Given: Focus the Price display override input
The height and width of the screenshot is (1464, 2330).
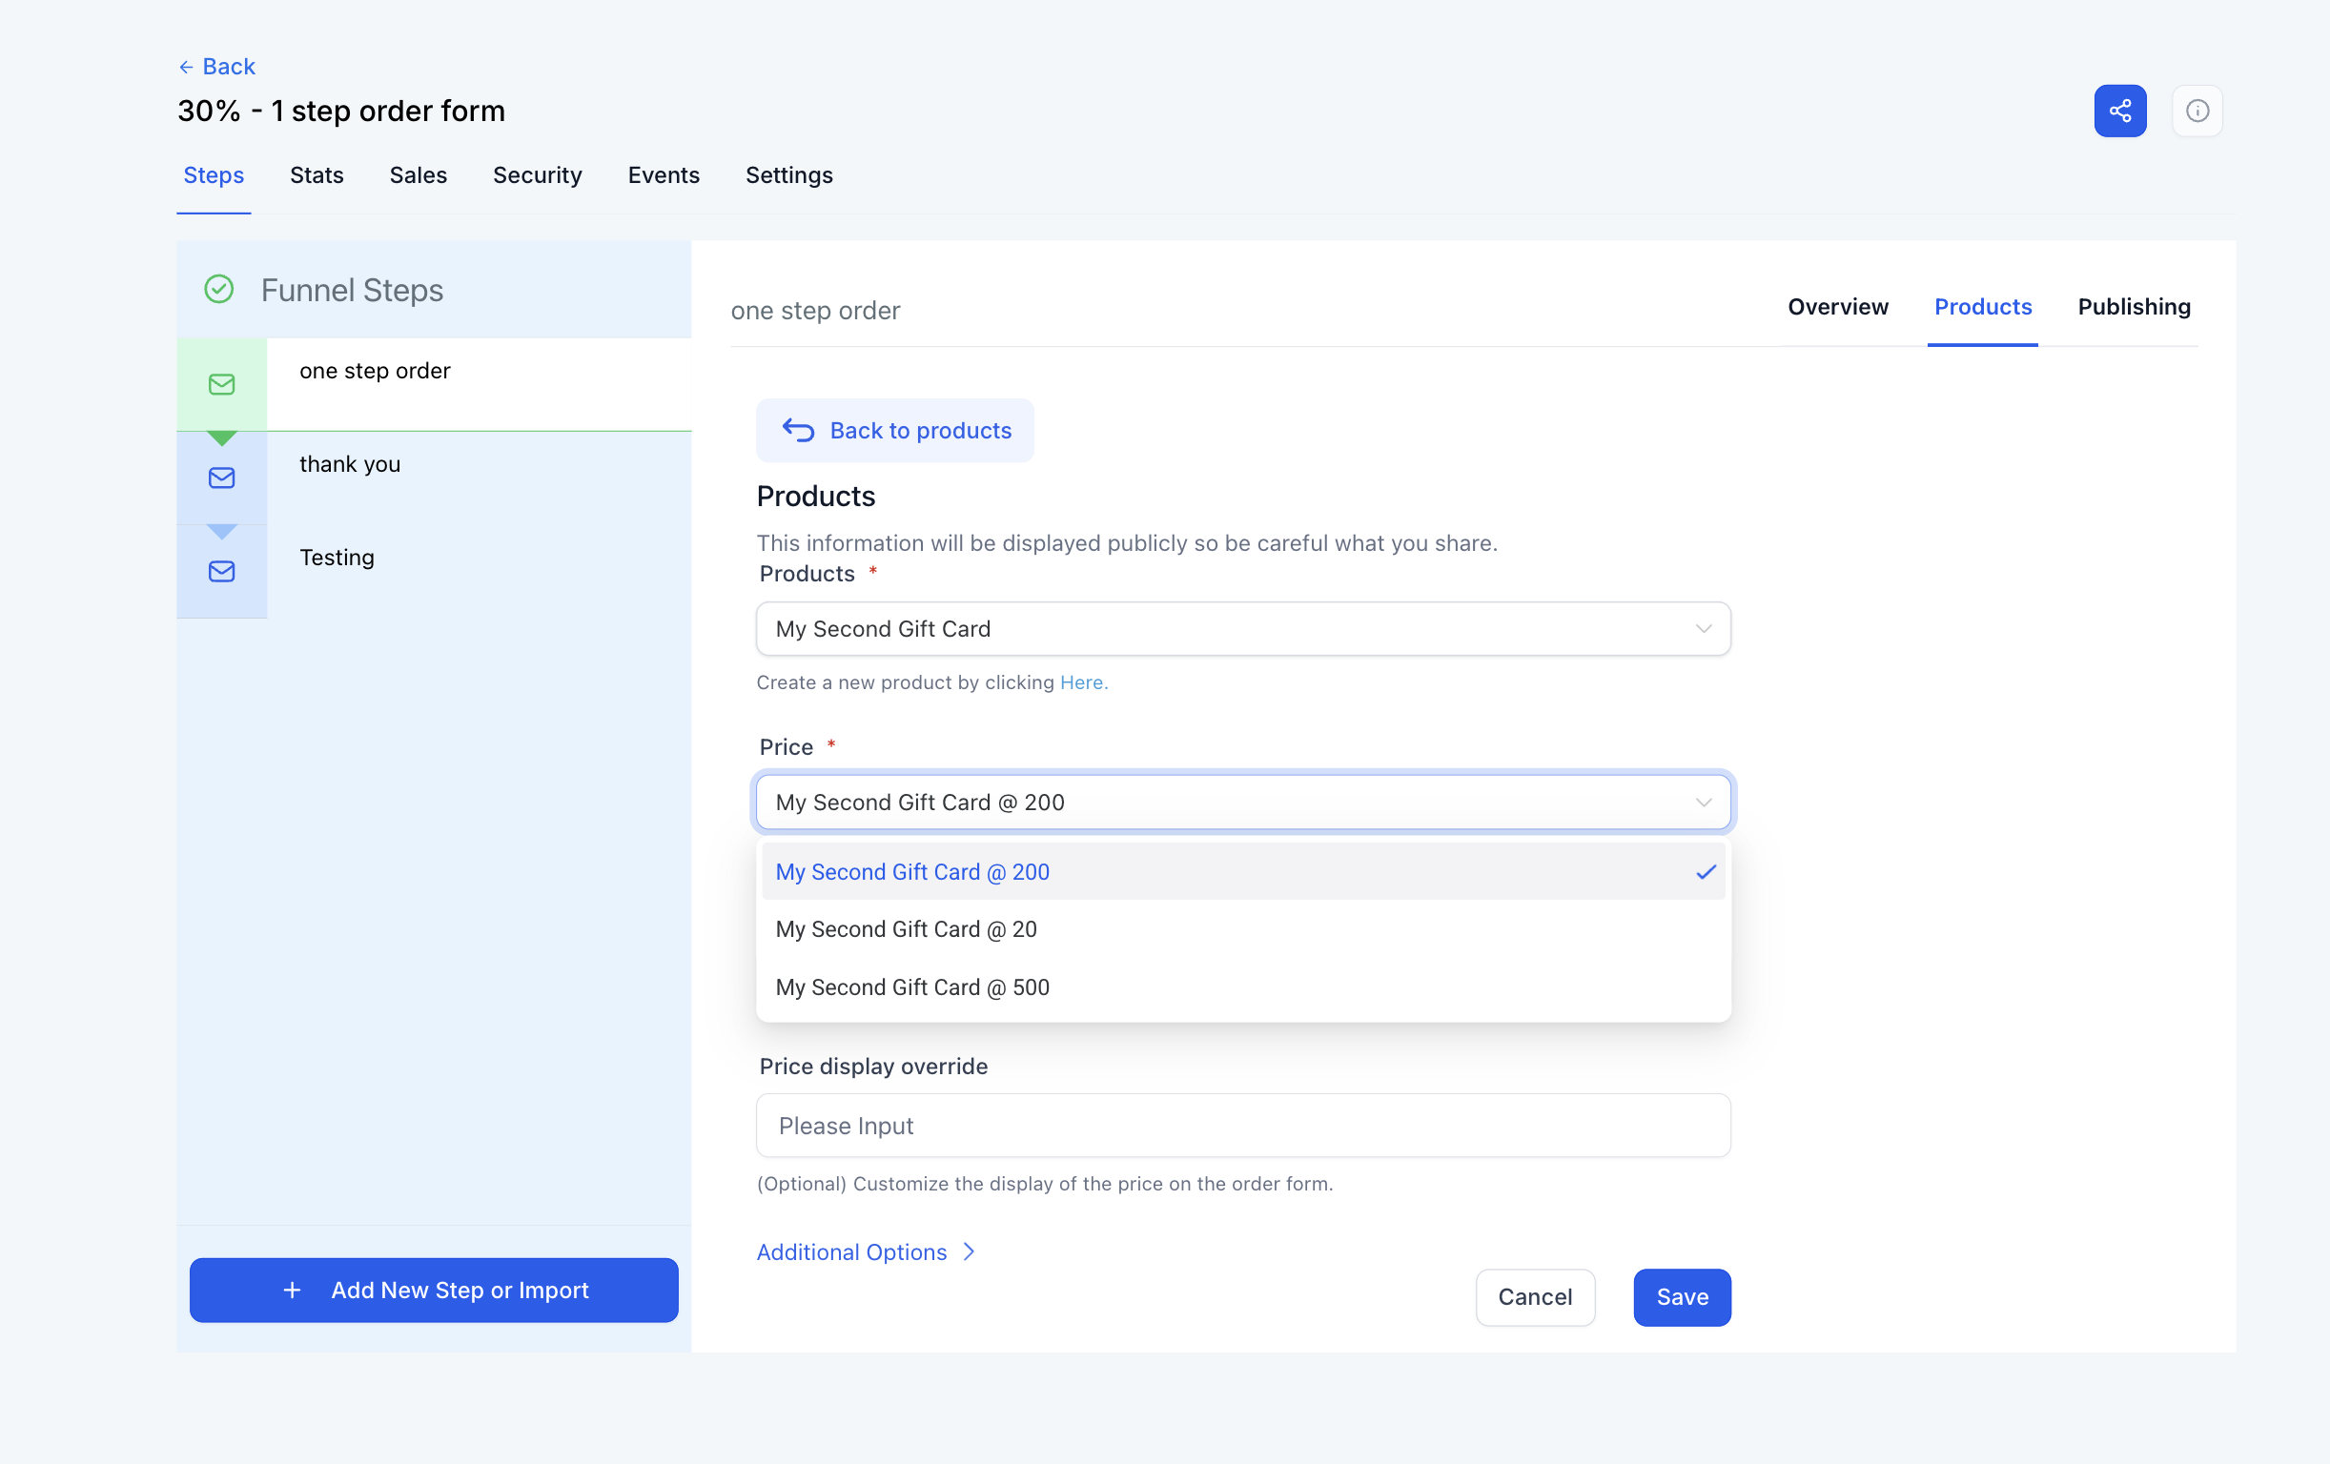Looking at the screenshot, I should (1242, 1126).
